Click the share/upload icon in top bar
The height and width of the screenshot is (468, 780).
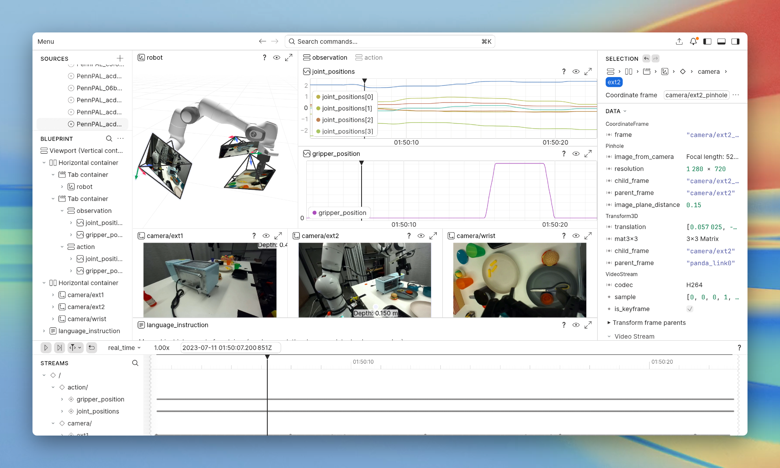tap(679, 41)
